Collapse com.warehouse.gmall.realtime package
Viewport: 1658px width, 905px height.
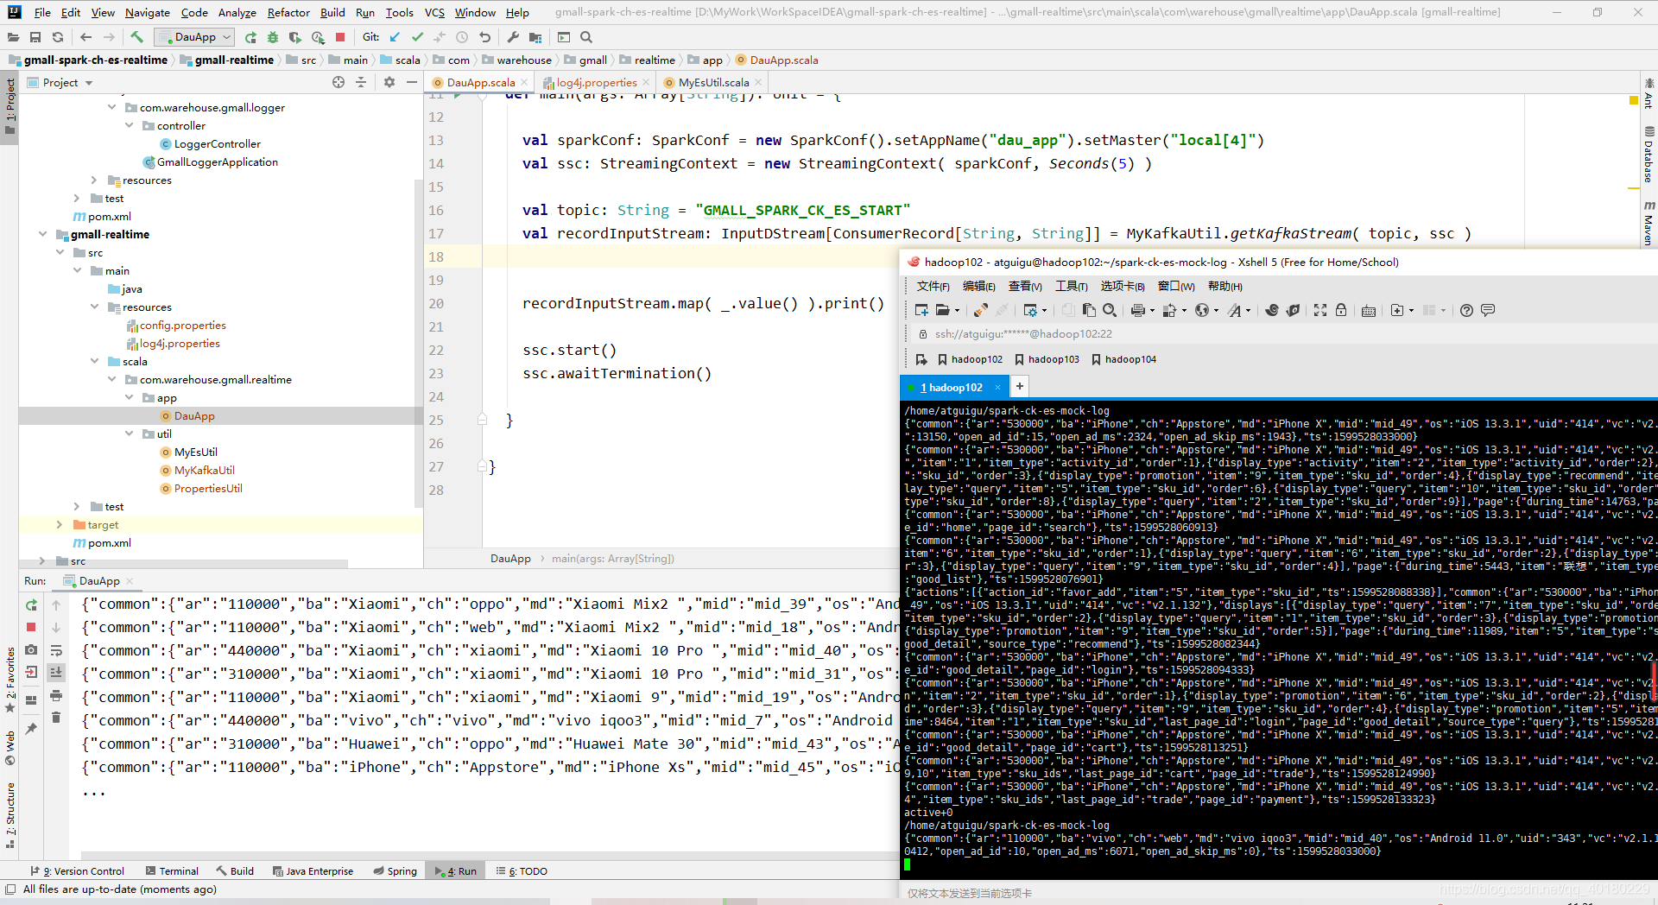111,379
